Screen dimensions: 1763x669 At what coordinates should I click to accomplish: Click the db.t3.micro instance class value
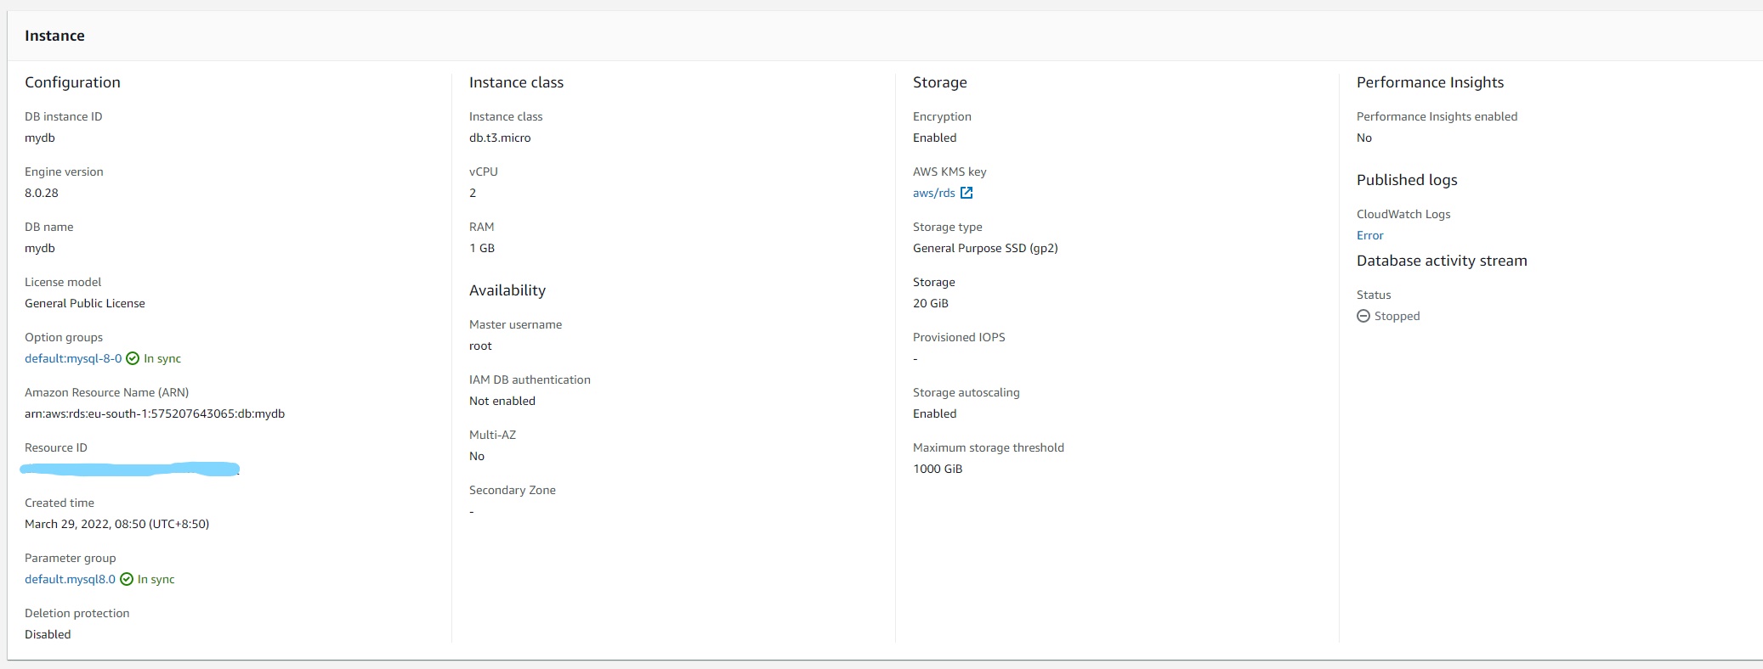500,138
